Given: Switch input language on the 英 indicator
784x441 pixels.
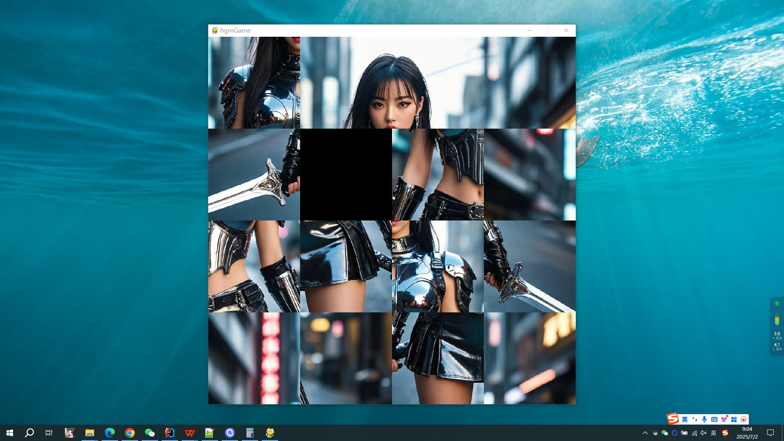Looking at the screenshot, I should click(x=713, y=433).
